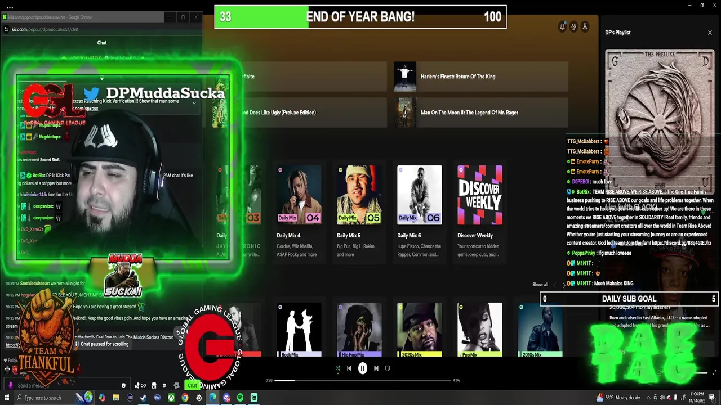Open the system volume speaker icon
This screenshot has width=721, height=405.
tap(662, 398)
